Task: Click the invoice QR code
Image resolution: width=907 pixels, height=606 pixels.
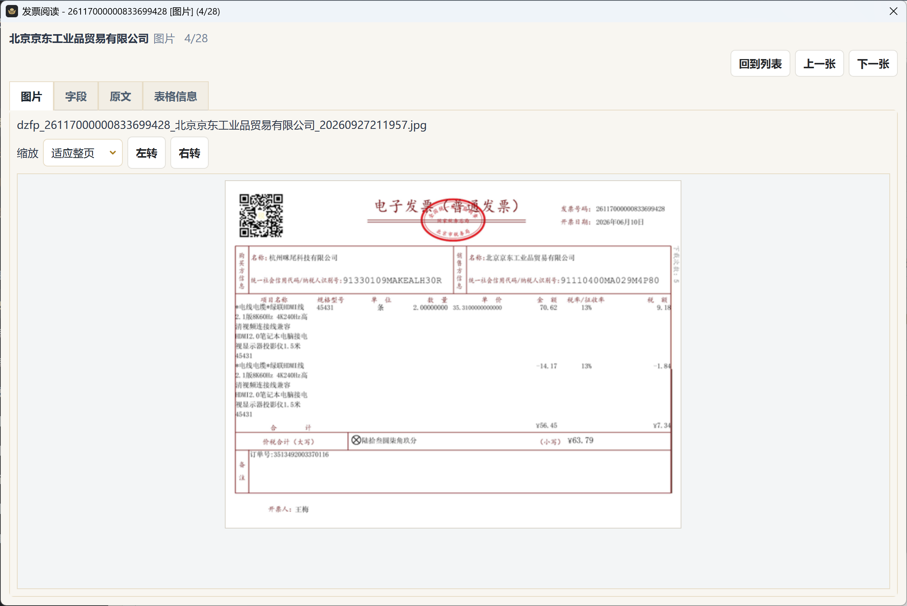Action: click(261, 215)
